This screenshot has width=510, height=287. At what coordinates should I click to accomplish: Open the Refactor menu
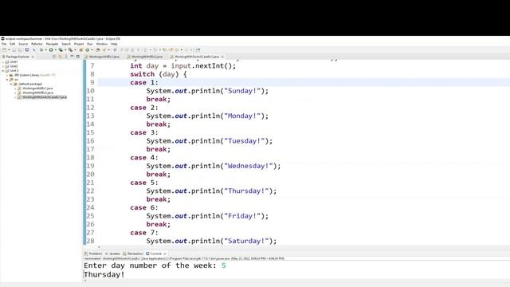click(x=37, y=44)
